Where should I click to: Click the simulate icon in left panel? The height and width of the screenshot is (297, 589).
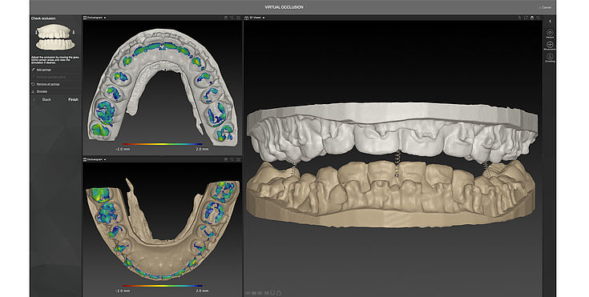point(33,91)
